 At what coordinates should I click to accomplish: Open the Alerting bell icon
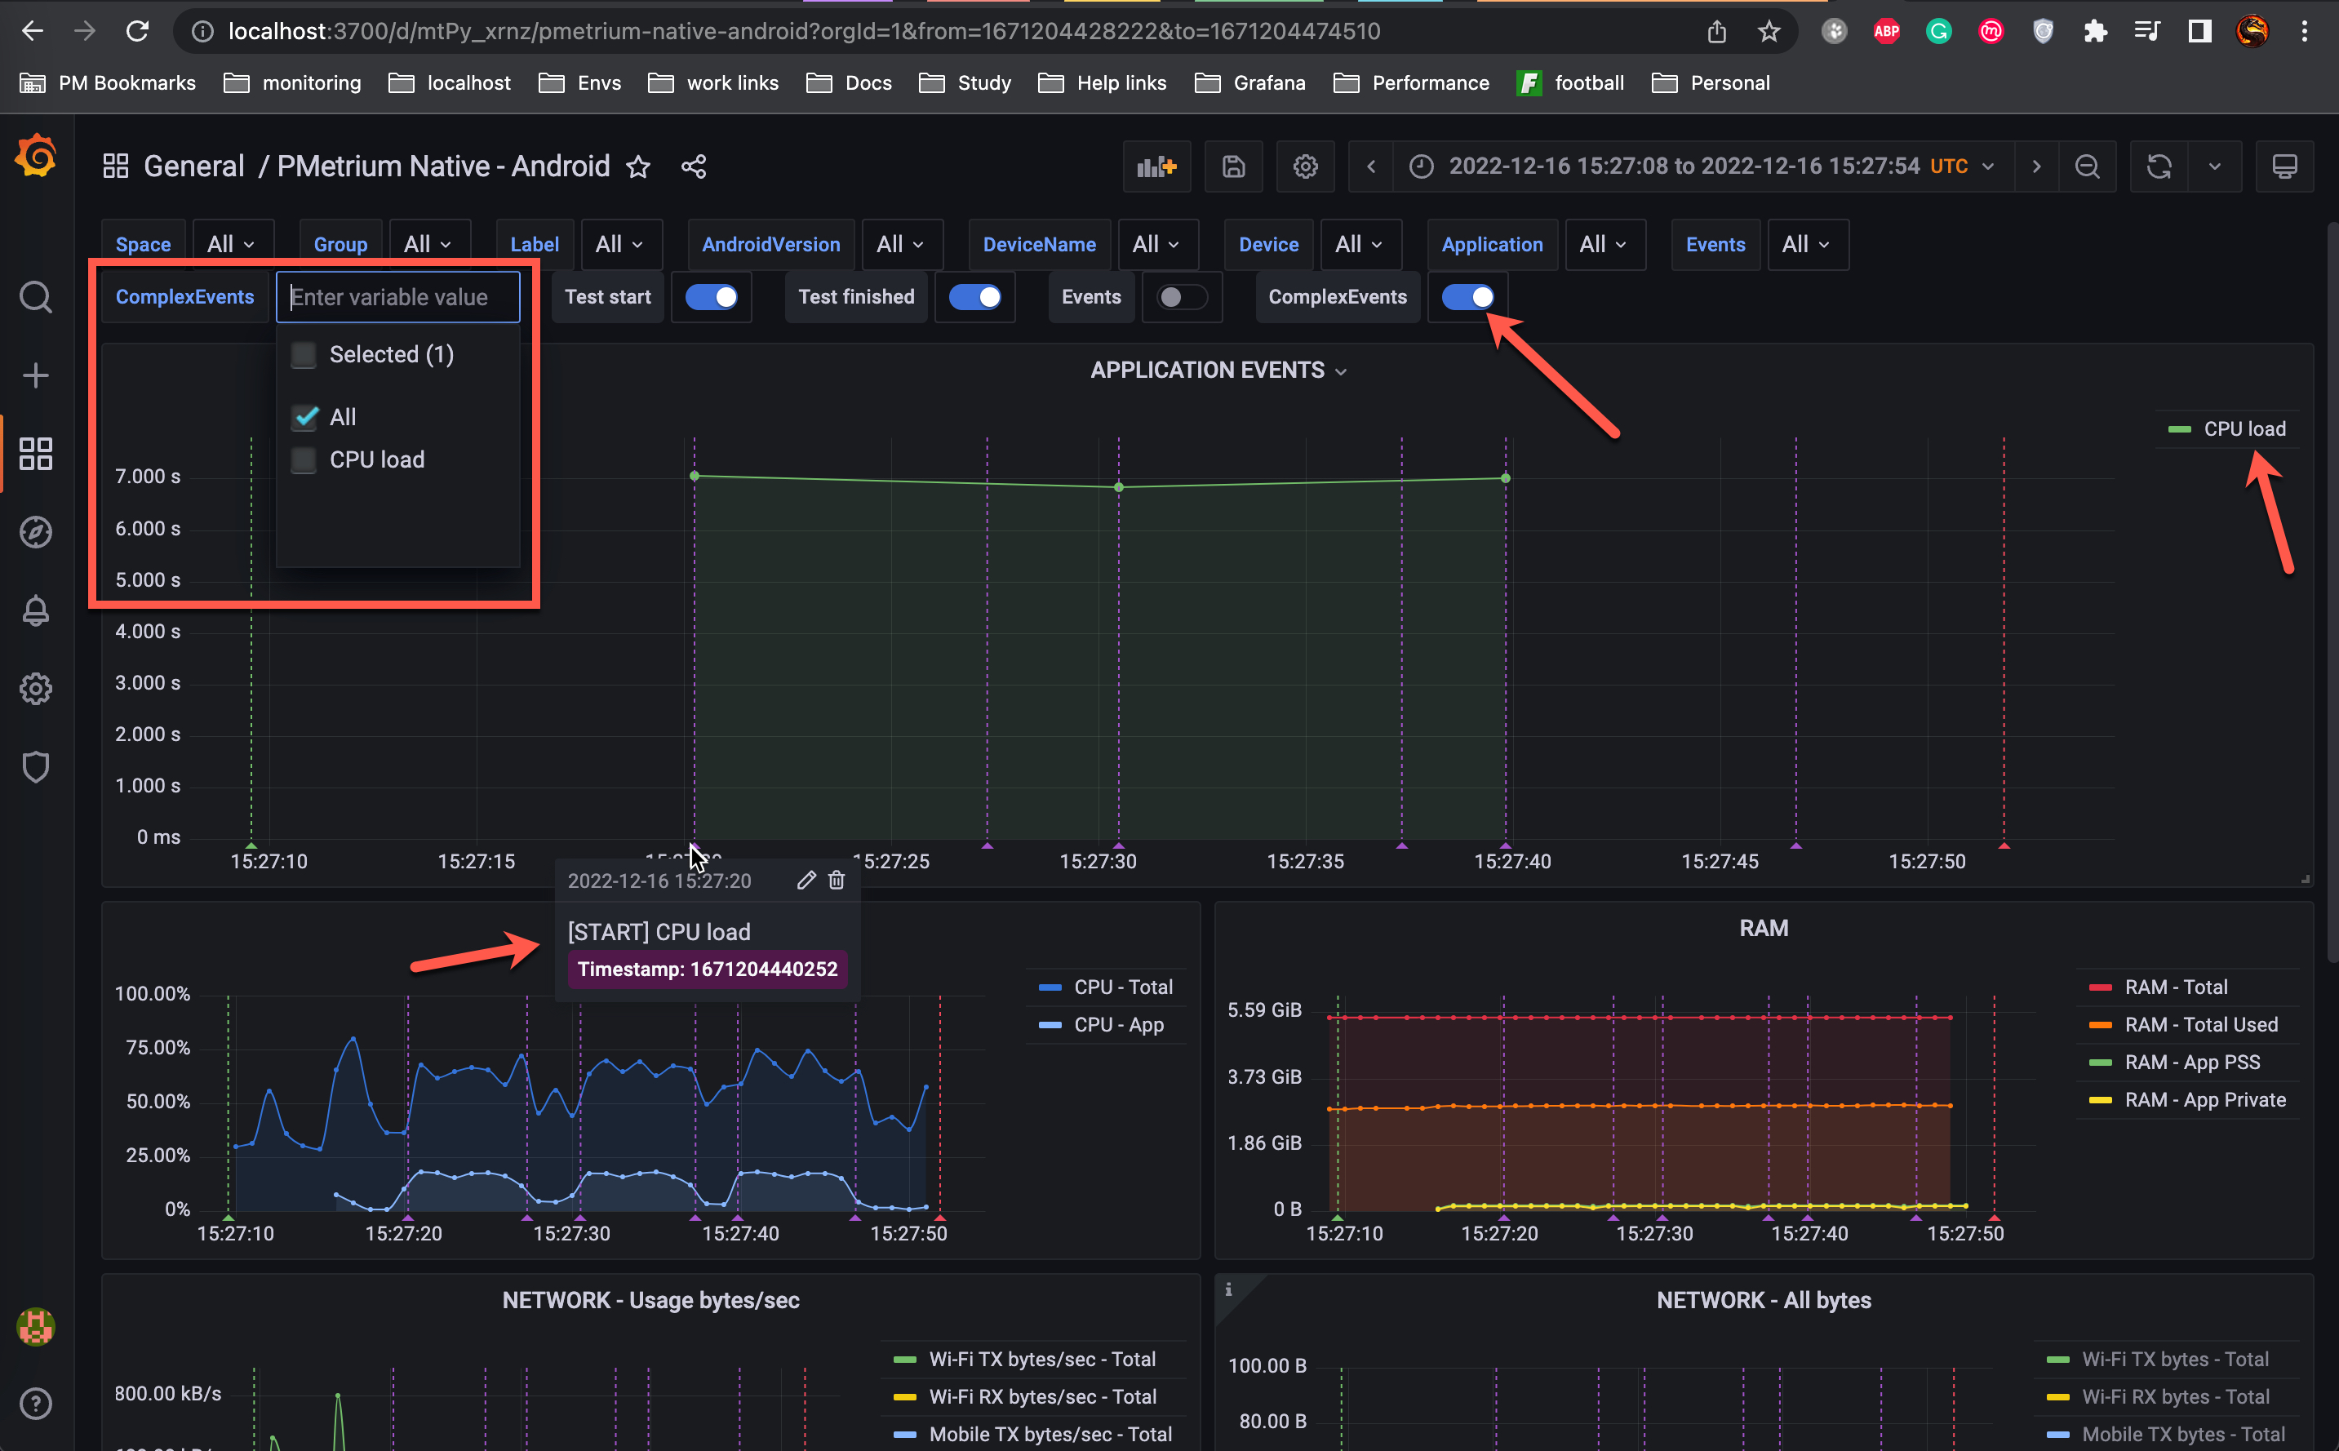[x=35, y=610]
